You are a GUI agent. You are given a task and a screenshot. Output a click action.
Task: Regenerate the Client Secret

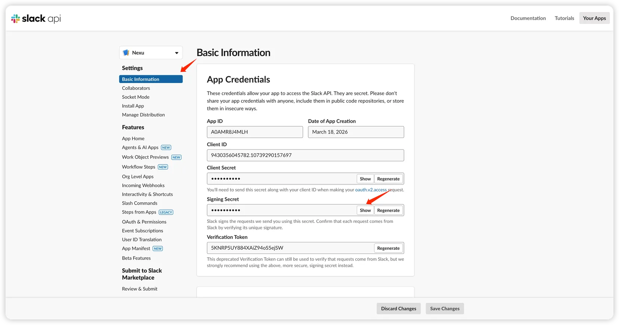point(388,179)
